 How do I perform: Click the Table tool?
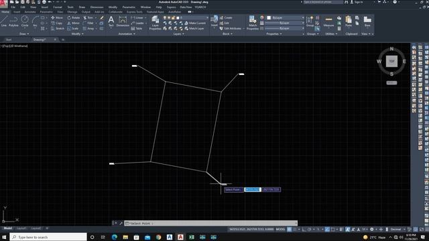point(137,28)
